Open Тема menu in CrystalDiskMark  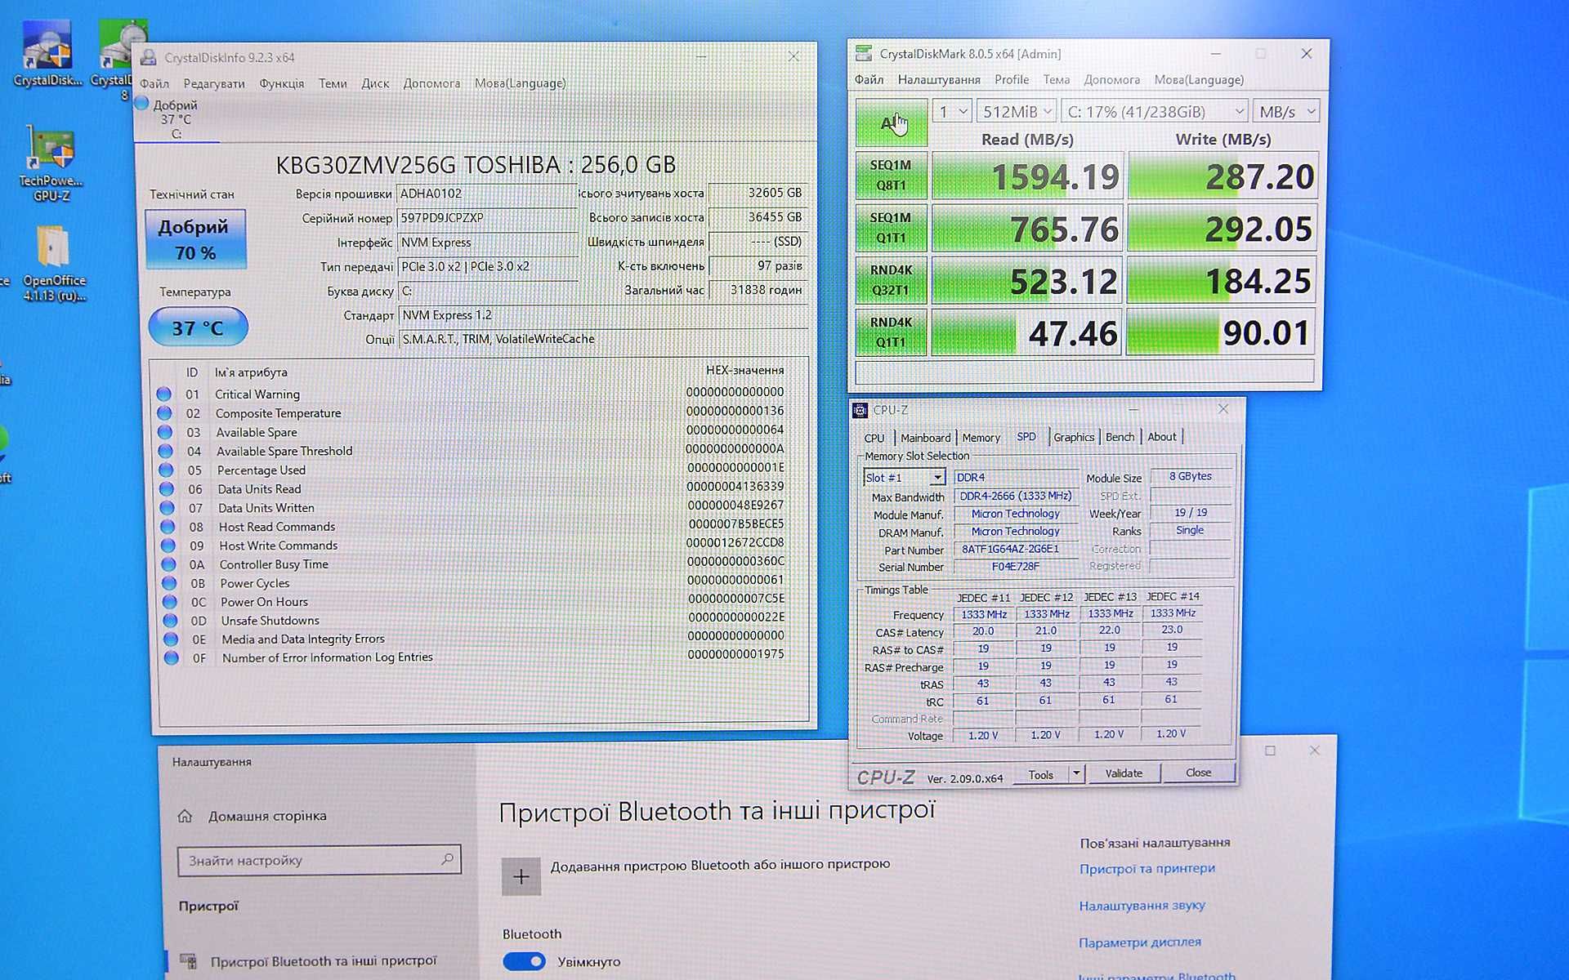[x=1057, y=80]
